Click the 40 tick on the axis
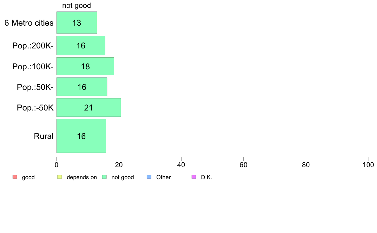 (181, 165)
